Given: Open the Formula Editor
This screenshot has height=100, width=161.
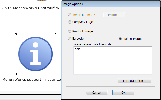Looking at the screenshot, I should (x=134, y=81).
